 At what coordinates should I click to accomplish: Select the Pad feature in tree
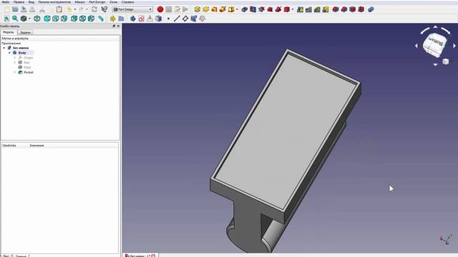(26, 62)
